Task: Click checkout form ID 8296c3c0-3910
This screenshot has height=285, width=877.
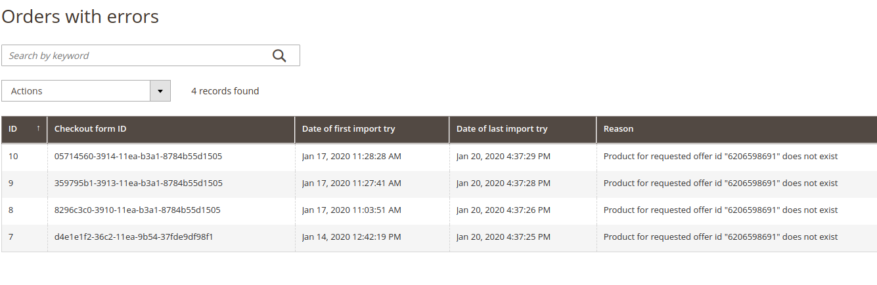Action: pyautogui.click(x=137, y=210)
